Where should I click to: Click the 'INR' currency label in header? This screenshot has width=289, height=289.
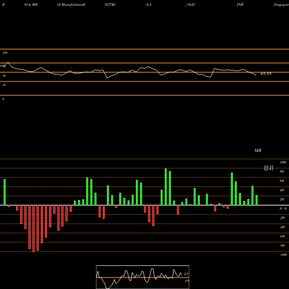(x=240, y=5)
